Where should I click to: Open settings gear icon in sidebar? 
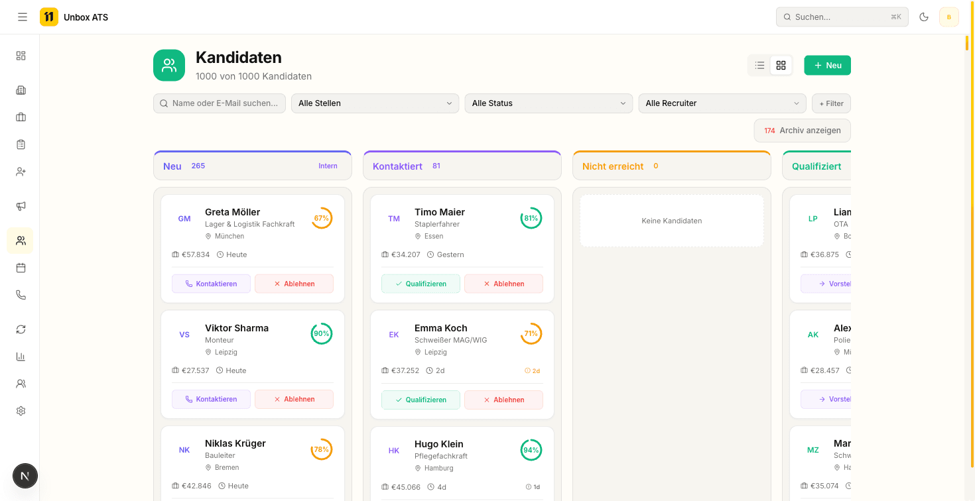click(x=21, y=411)
